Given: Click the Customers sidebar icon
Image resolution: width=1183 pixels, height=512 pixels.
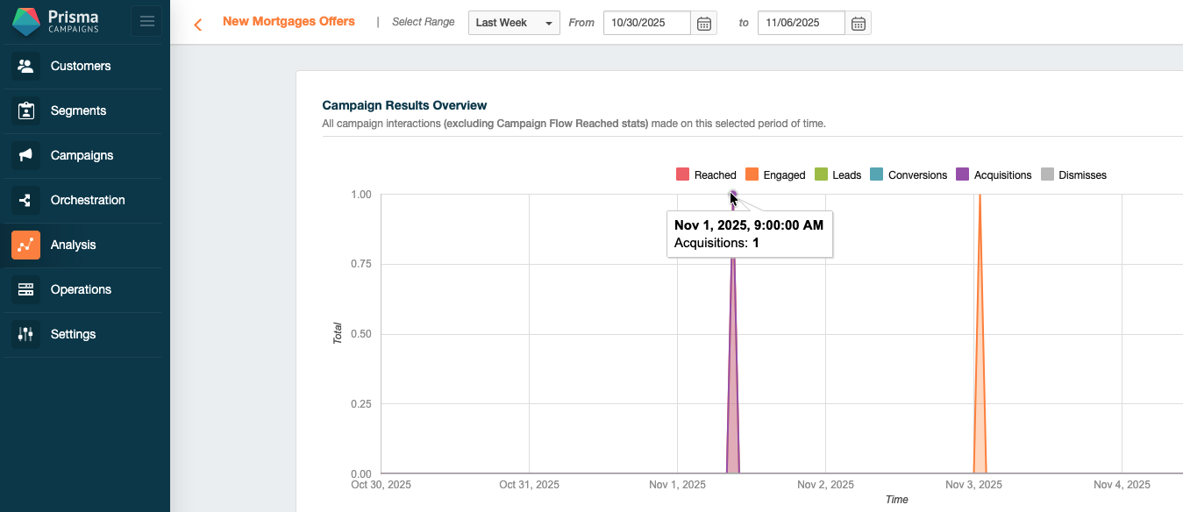Looking at the screenshot, I should pos(25,67).
